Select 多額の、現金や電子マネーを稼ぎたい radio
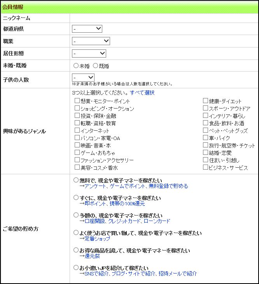Image resolution: width=259 pixels, height=284 pixels. [x=76, y=215]
